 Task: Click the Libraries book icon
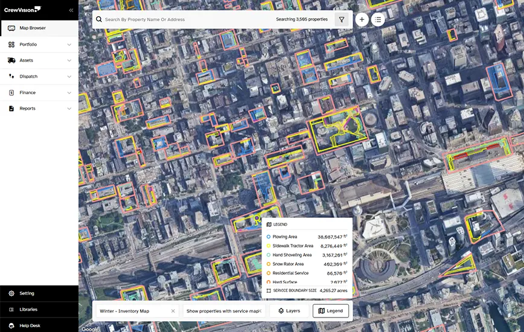[x=11, y=309]
